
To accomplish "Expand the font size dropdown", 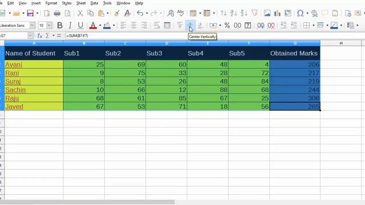I will coord(49,25).
